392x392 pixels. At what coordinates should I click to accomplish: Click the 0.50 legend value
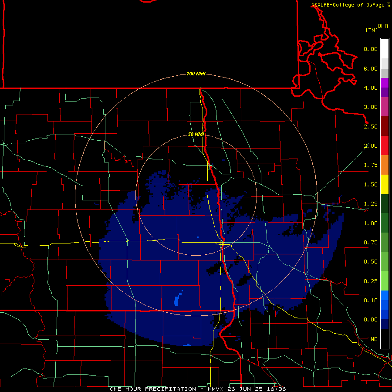click(x=371, y=262)
